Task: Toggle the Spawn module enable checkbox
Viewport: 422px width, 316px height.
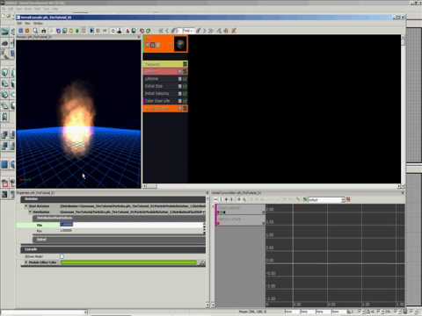Action: pos(180,72)
